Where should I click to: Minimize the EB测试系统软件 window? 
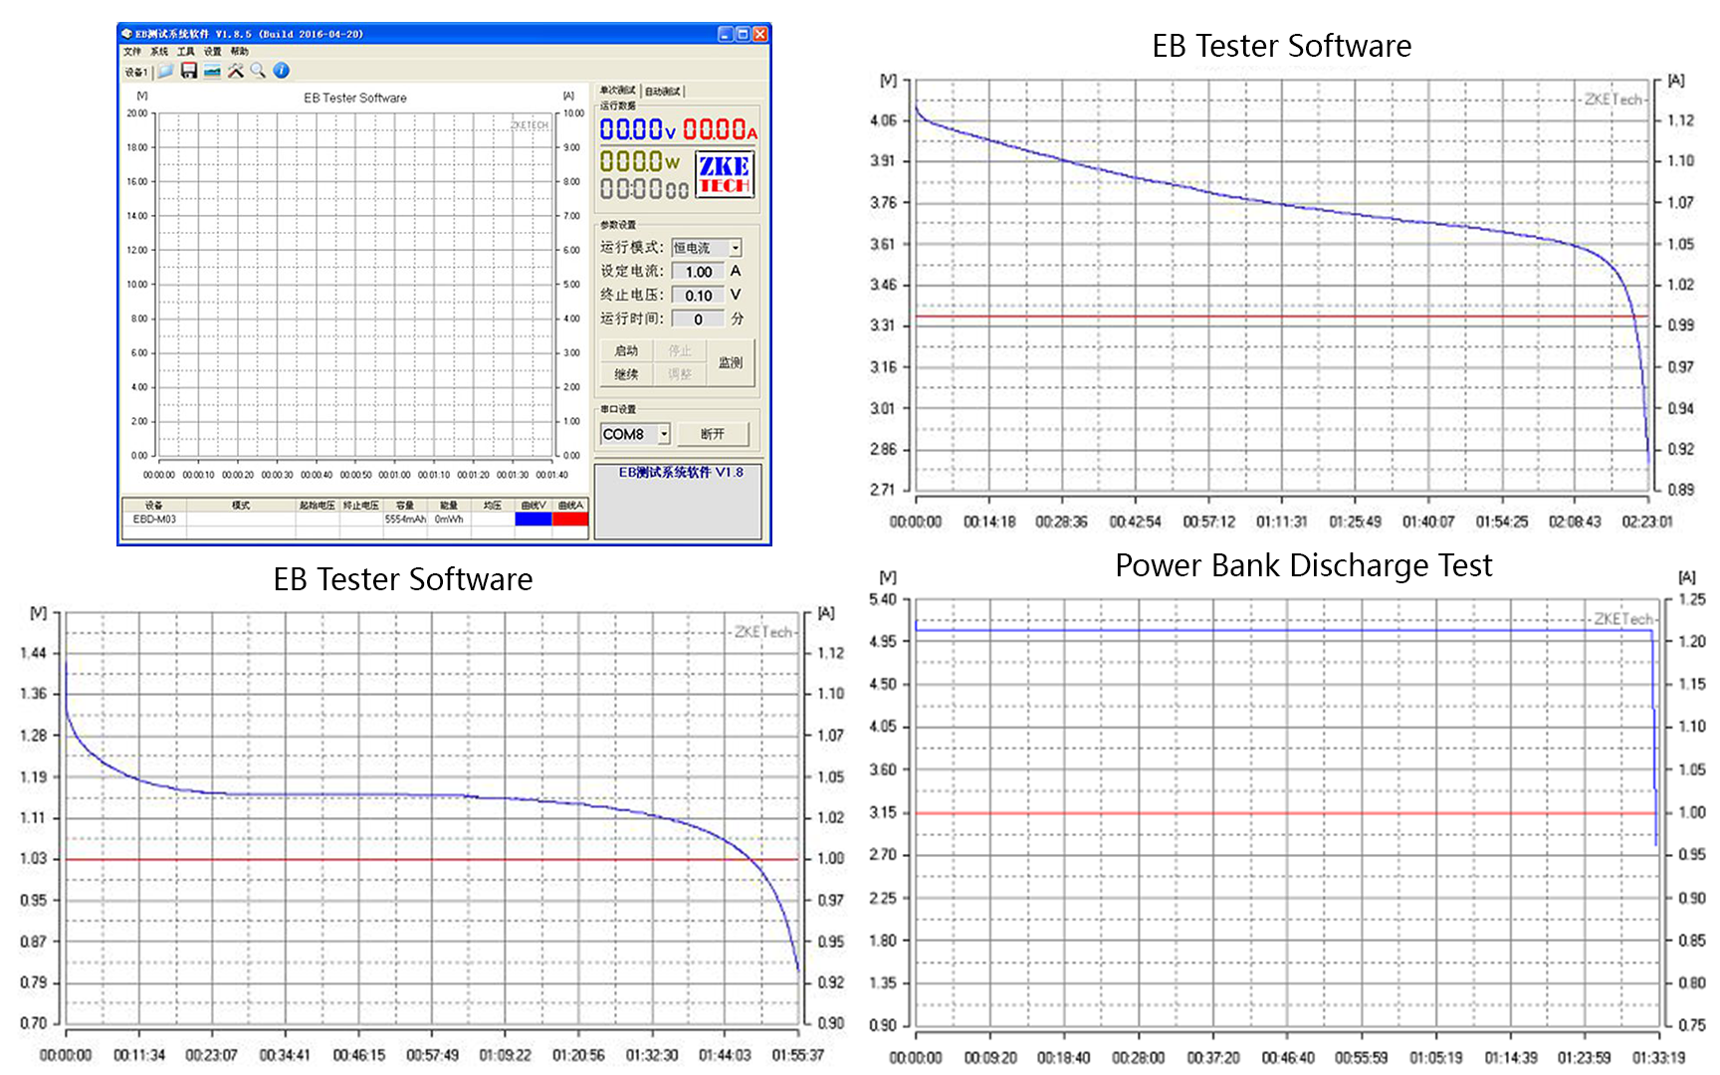click(725, 34)
